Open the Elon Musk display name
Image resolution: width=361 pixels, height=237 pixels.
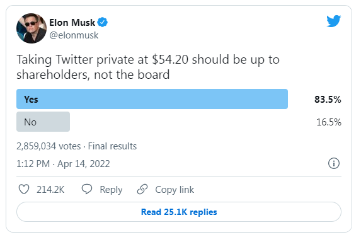click(x=72, y=23)
